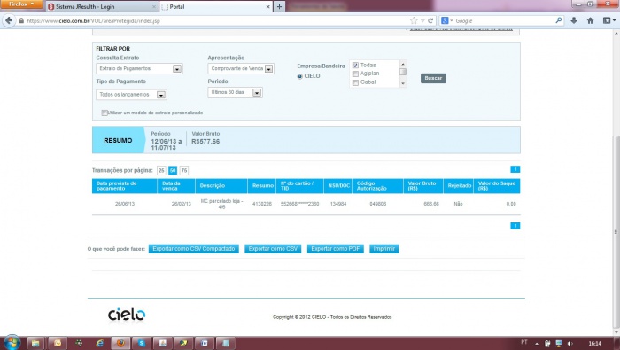620x350 pixels.
Task: Click Data prevista de pagamento header
Action: (124, 186)
